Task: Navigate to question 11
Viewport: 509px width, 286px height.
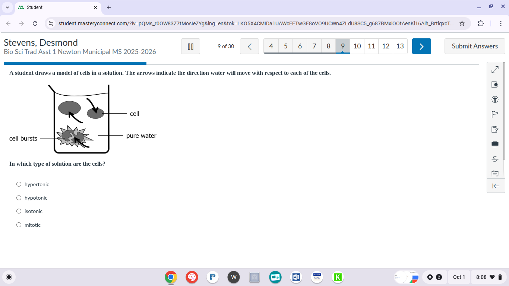Action: [x=371, y=46]
